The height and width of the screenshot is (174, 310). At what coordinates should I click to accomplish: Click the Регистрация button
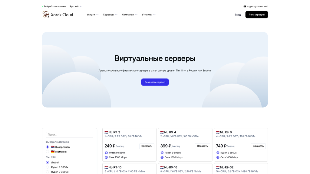(x=256, y=14)
